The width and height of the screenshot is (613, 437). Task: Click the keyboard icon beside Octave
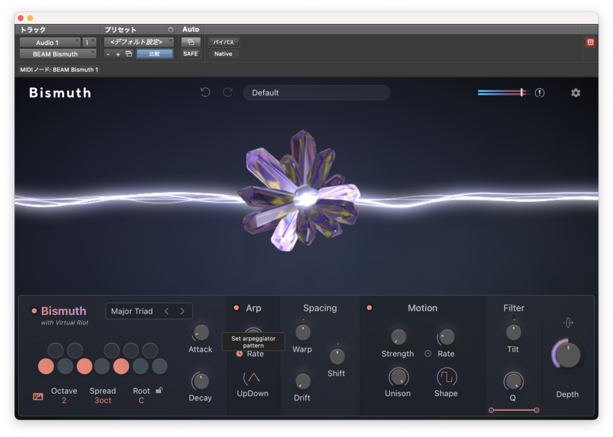tap(38, 396)
